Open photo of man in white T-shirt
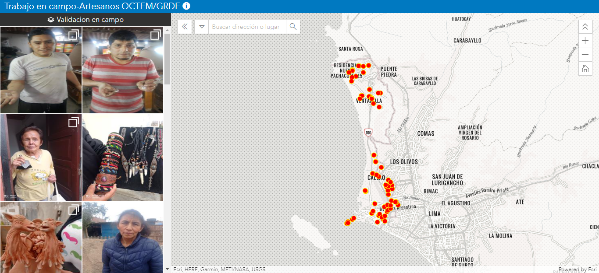Viewport: 599px width, 273px height. 41,70
